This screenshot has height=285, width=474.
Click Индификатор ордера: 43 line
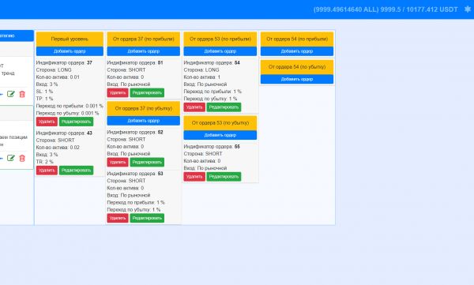pos(64,133)
